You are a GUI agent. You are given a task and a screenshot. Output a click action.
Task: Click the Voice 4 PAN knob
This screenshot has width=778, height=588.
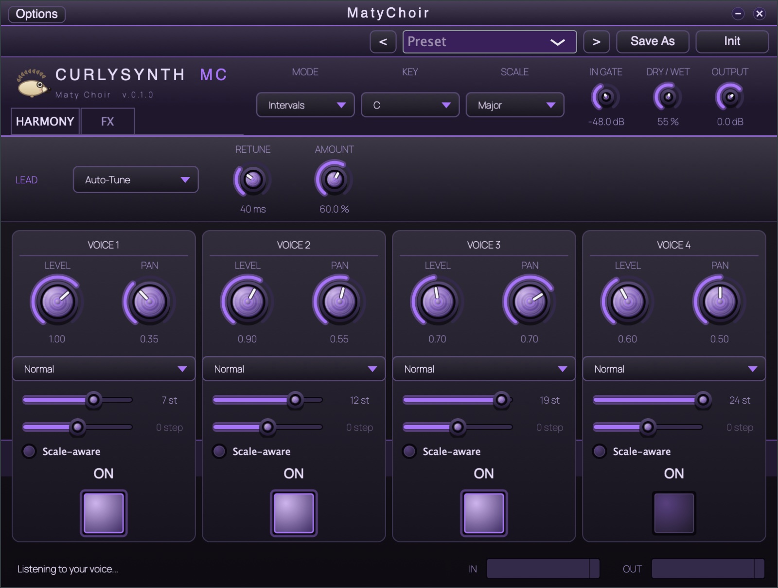[720, 301]
